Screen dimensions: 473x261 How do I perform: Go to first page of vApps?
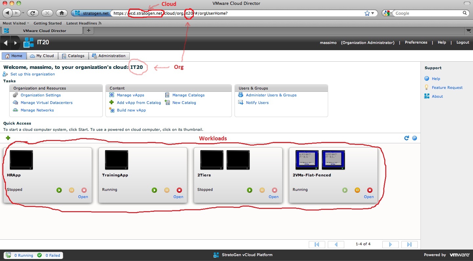(x=317, y=244)
